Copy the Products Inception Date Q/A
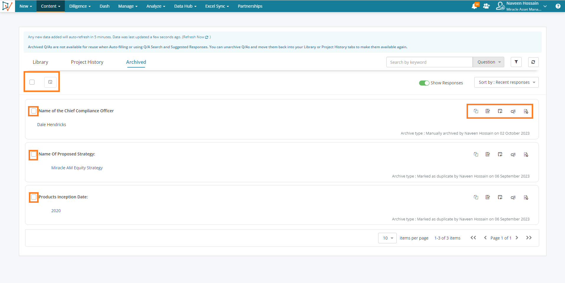565x283 pixels. (x=476, y=197)
